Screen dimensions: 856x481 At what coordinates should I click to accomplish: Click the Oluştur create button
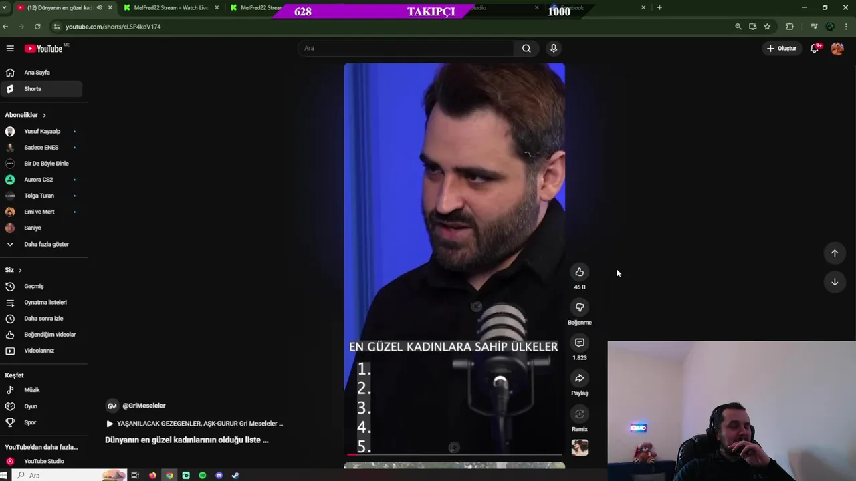click(x=782, y=49)
